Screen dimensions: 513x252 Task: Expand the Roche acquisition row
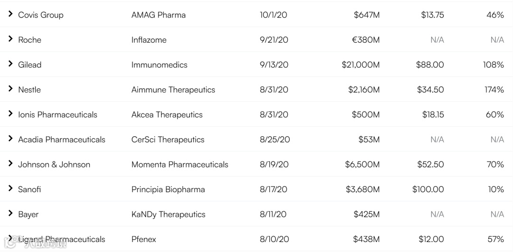click(x=10, y=39)
